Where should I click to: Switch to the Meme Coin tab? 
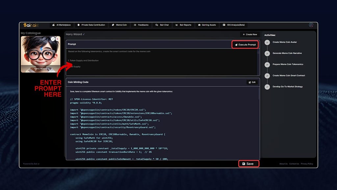[x=119, y=25]
